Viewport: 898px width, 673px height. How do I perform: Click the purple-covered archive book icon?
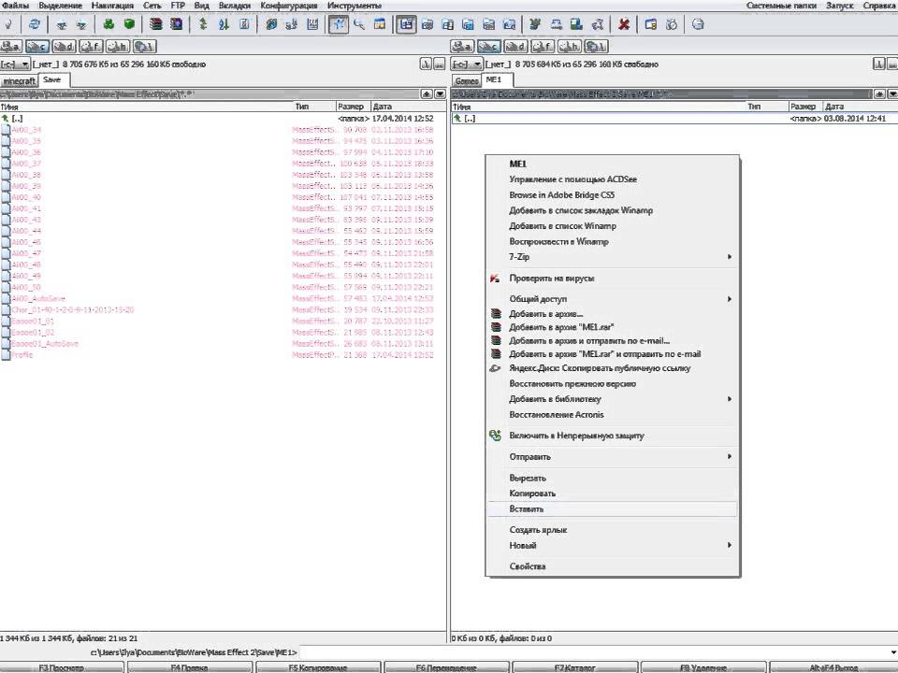[x=177, y=24]
